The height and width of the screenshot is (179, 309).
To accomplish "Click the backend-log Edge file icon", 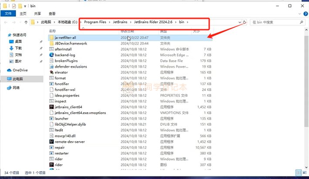I will tap(51, 55).
